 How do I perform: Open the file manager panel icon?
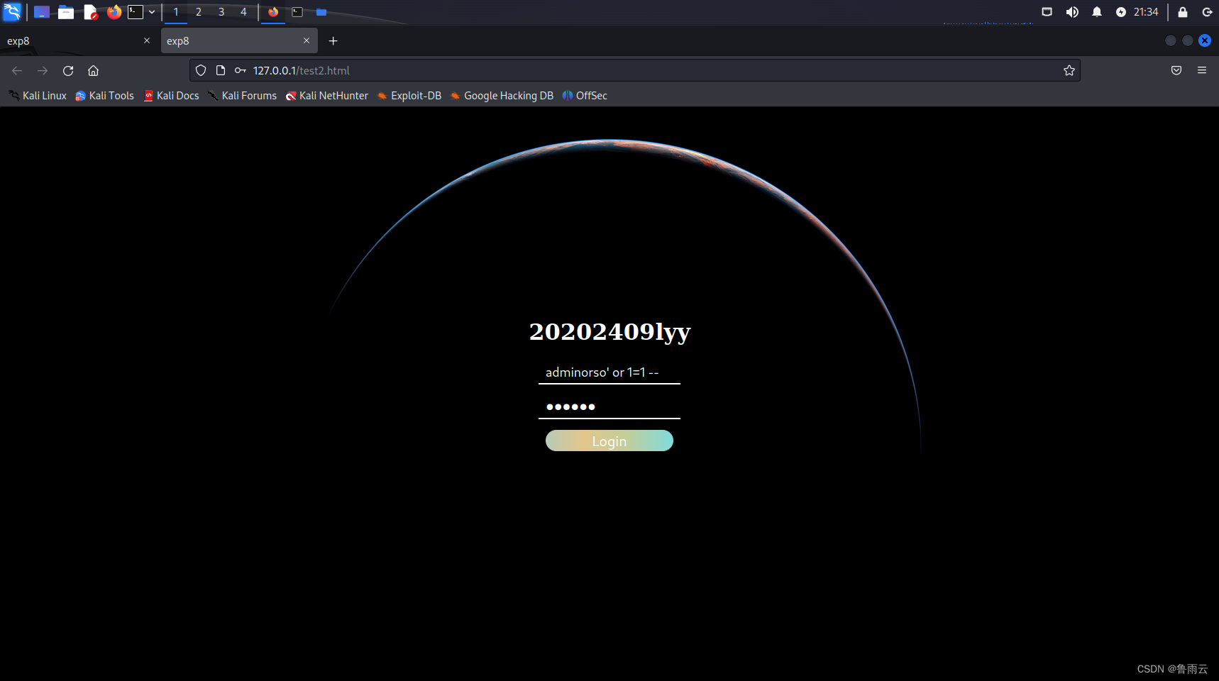pos(66,12)
